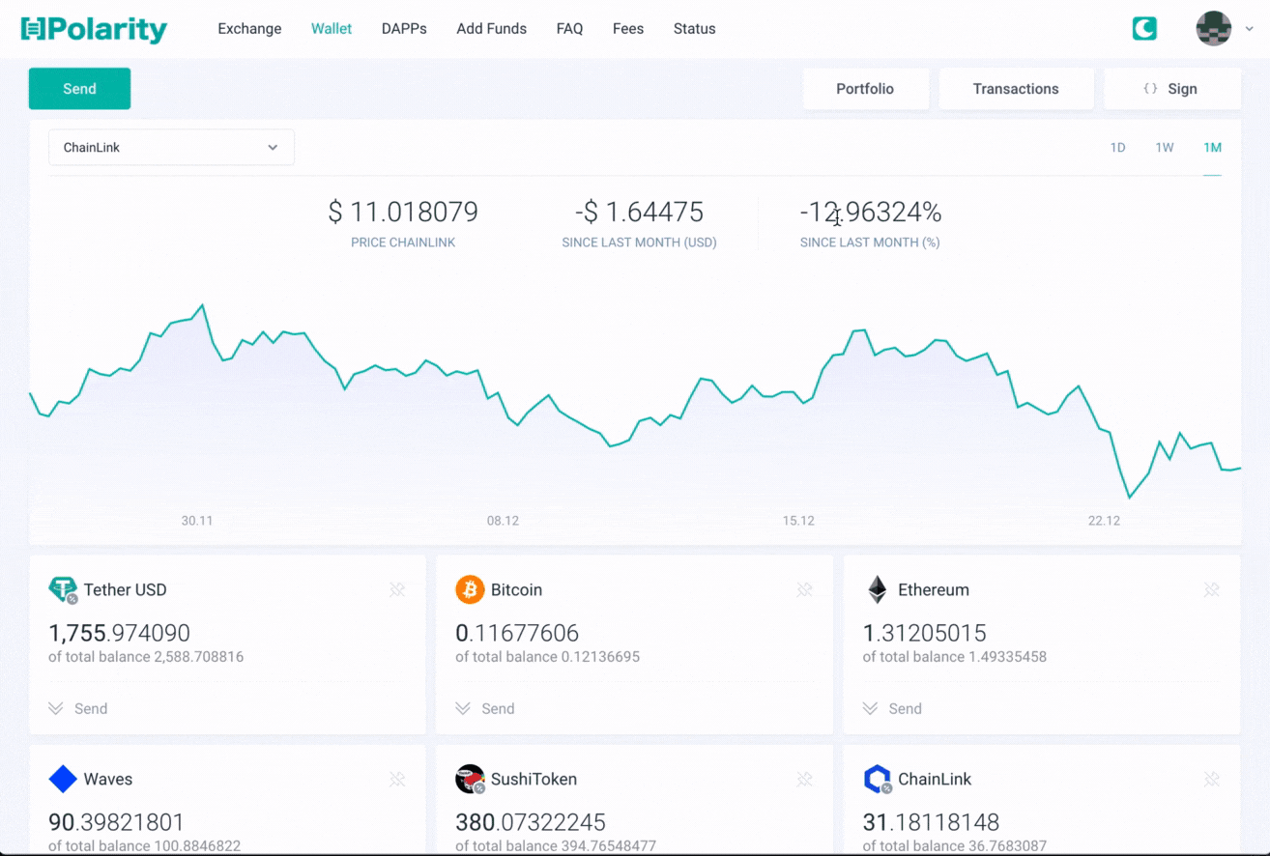The height and width of the screenshot is (856, 1270).
Task: Click Ethereum total balance 1.49335458 text
Action: pos(954,657)
